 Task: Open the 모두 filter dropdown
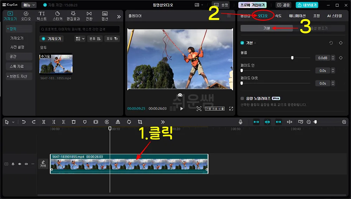pyautogui.click(x=112, y=39)
